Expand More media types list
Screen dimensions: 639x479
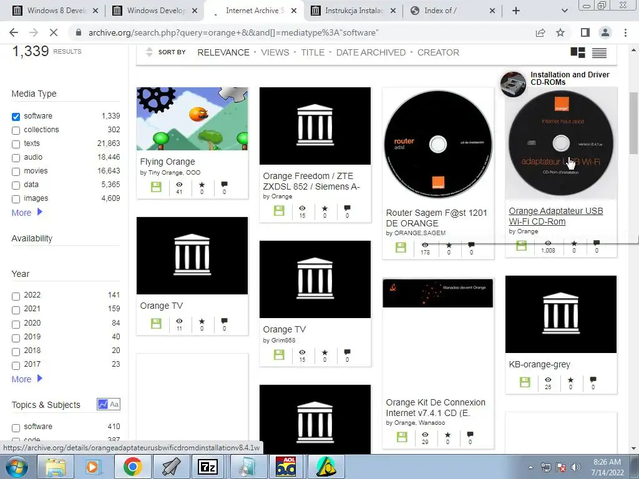[x=27, y=213]
